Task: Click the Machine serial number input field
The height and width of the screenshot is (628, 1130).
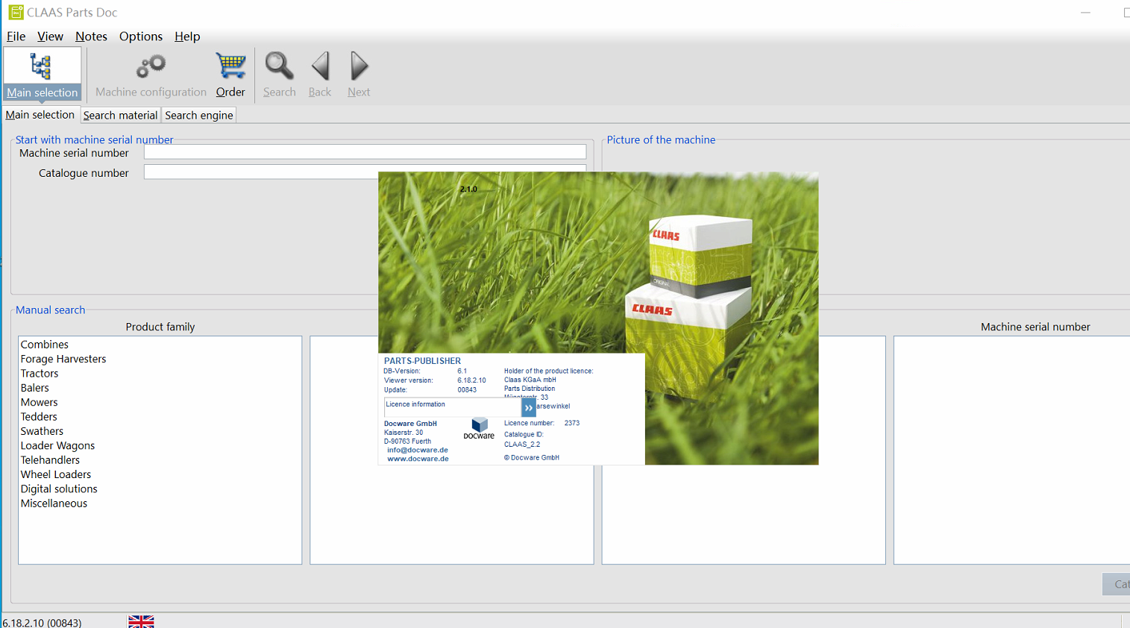Action: [365, 152]
